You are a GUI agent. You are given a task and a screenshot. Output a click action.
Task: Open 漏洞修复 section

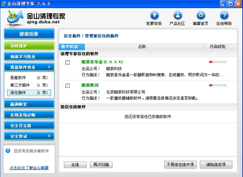coord(29,104)
